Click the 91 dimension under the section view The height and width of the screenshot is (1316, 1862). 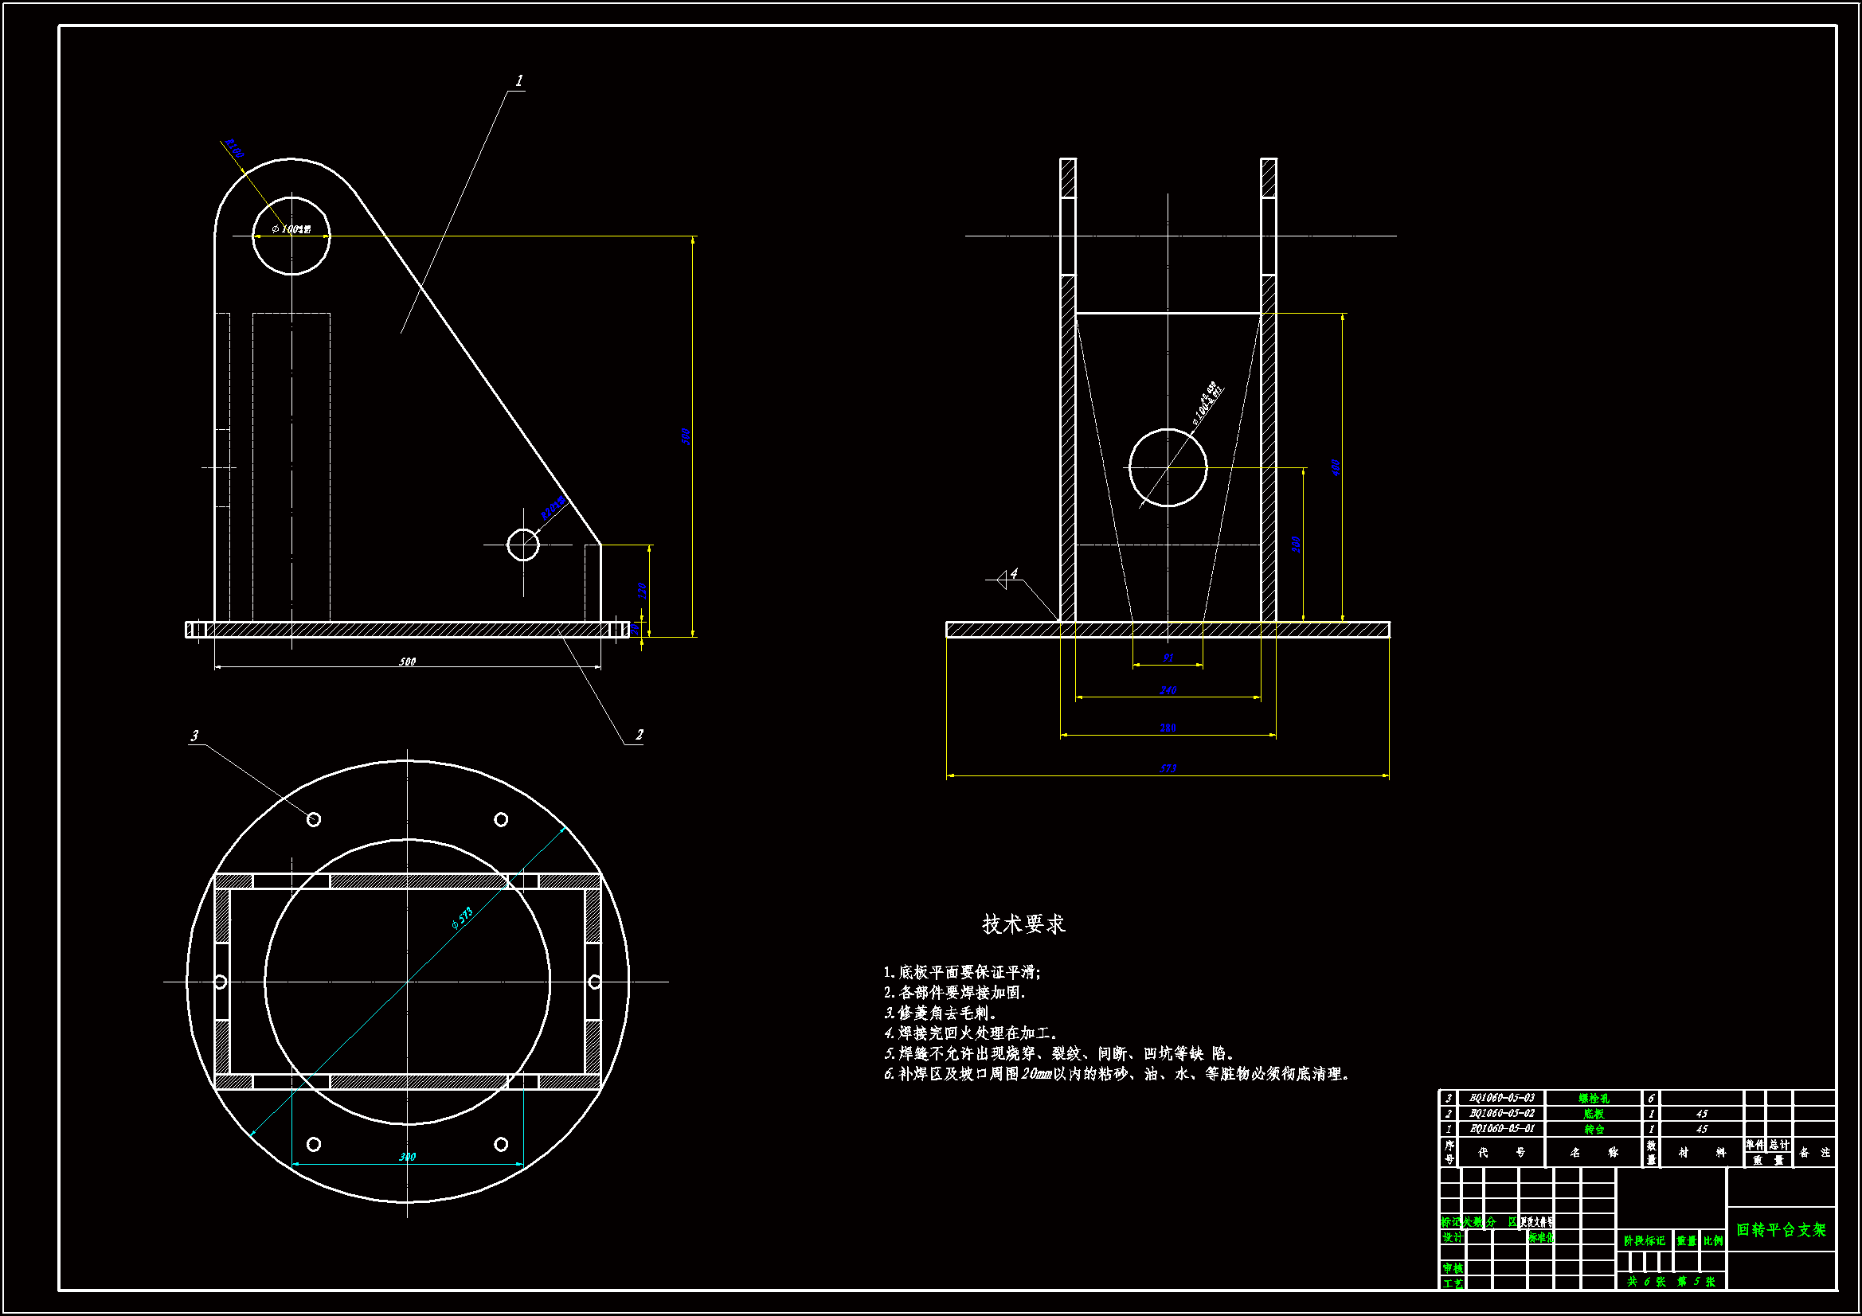(x=1168, y=658)
